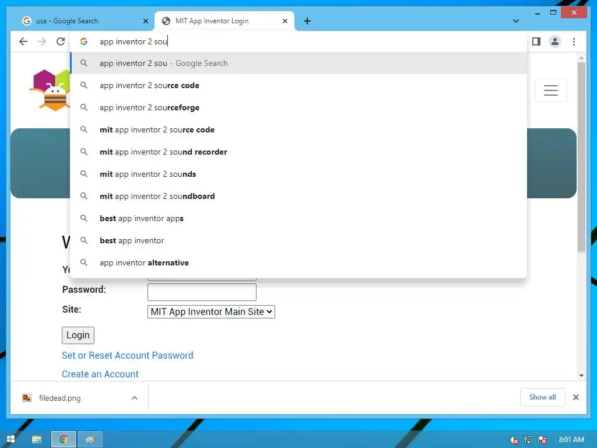This screenshot has width=597, height=448.
Task: Open File Explorer from the taskbar
Action: click(37, 439)
